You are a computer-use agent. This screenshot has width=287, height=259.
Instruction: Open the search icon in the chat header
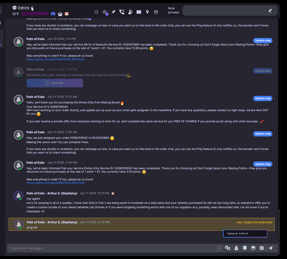click(x=96, y=12)
